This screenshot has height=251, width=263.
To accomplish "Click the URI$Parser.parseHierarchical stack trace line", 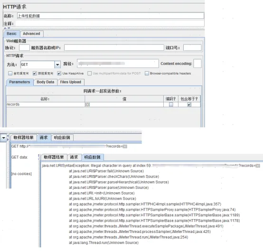I will click(119, 182).
